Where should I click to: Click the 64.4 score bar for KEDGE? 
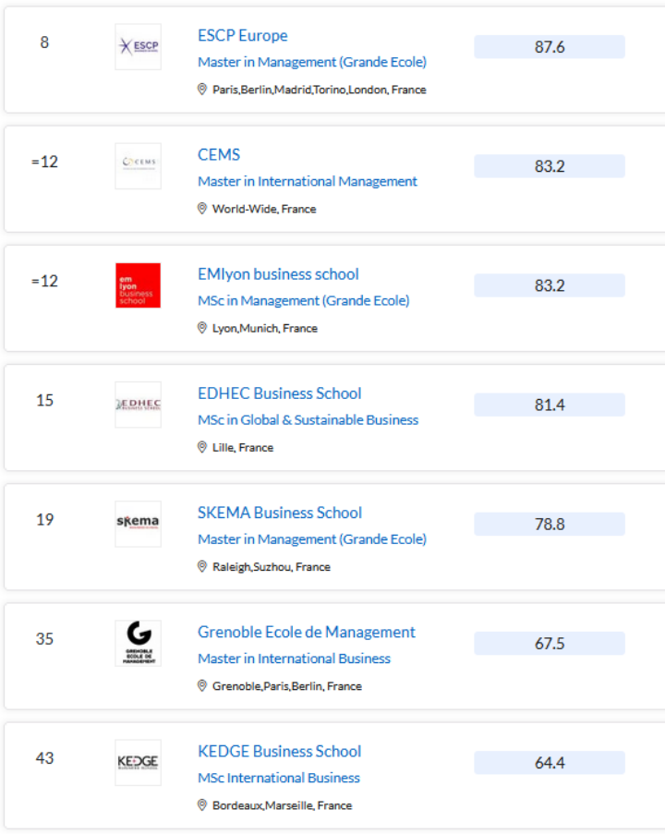tap(550, 763)
